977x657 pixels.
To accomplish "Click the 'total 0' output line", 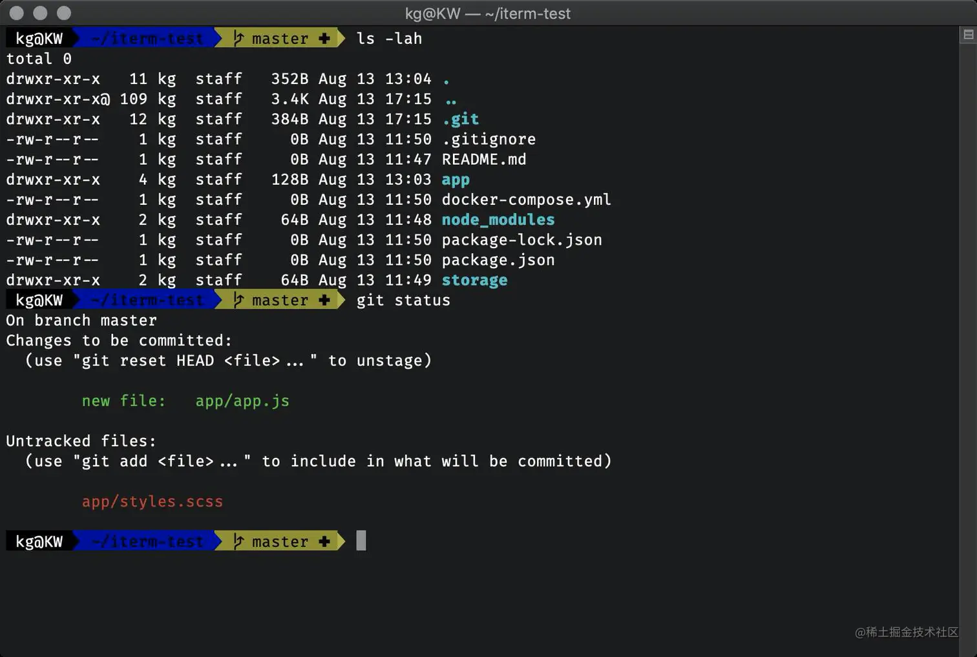I will tap(39, 59).
